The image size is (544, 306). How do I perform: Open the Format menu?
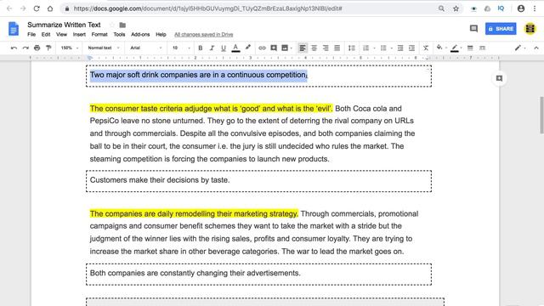click(x=99, y=34)
